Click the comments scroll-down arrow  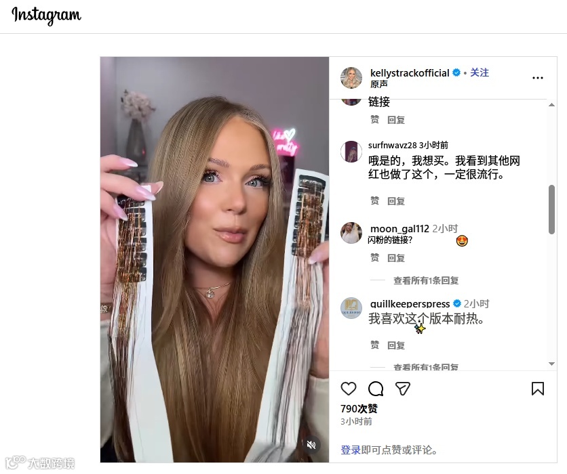(x=551, y=364)
